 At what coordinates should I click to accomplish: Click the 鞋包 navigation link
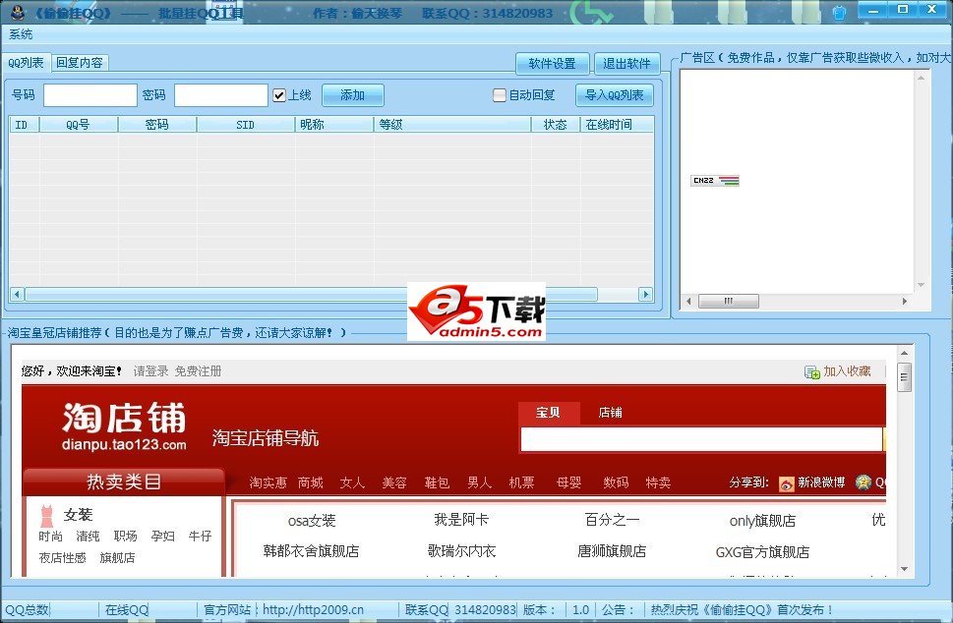pos(437,482)
